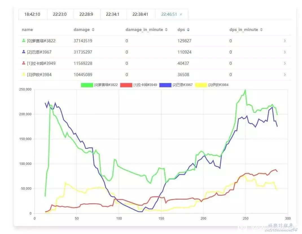Expand the 伊欧#3984 row chevron

click(x=285, y=75)
